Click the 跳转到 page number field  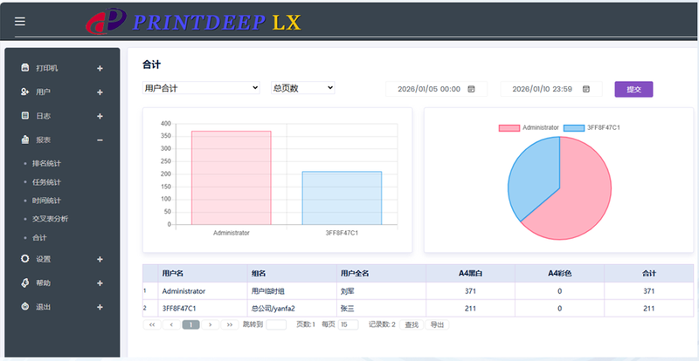(x=276, y=324)
